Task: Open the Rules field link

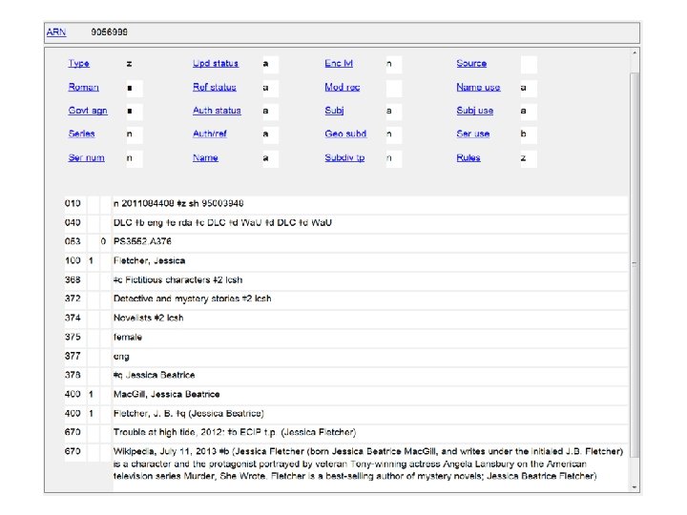Action: pos(468,157)
